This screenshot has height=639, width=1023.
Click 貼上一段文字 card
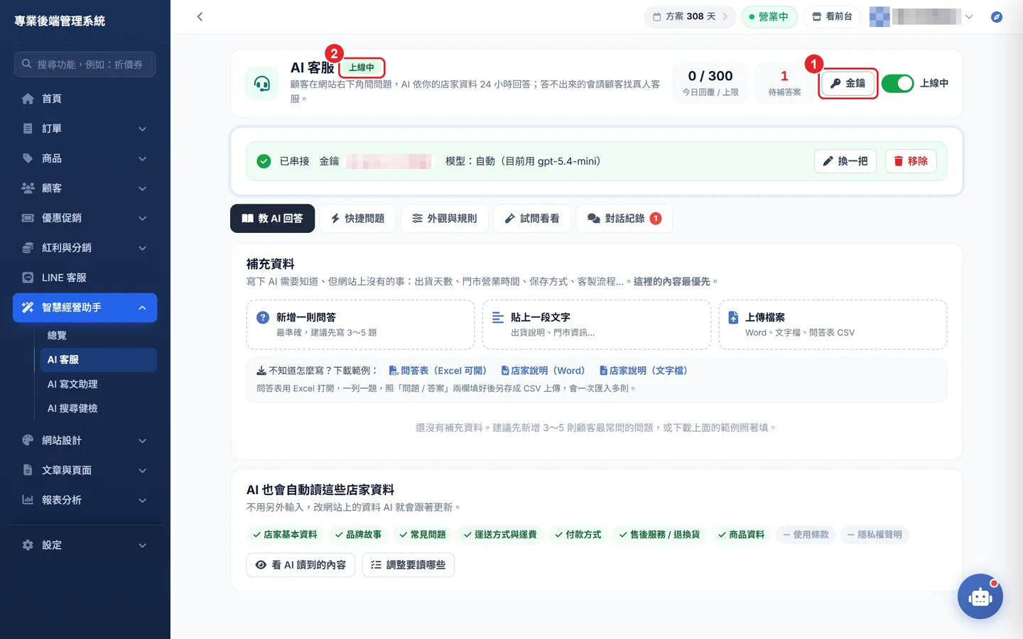(x=596, y=324)
